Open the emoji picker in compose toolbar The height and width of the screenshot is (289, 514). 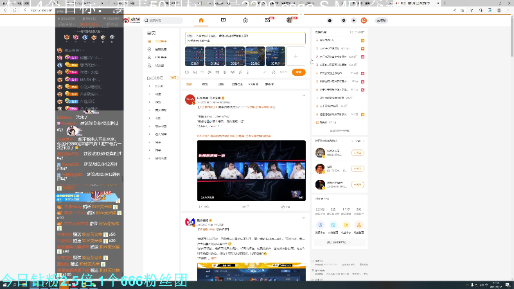pos(187,72)
